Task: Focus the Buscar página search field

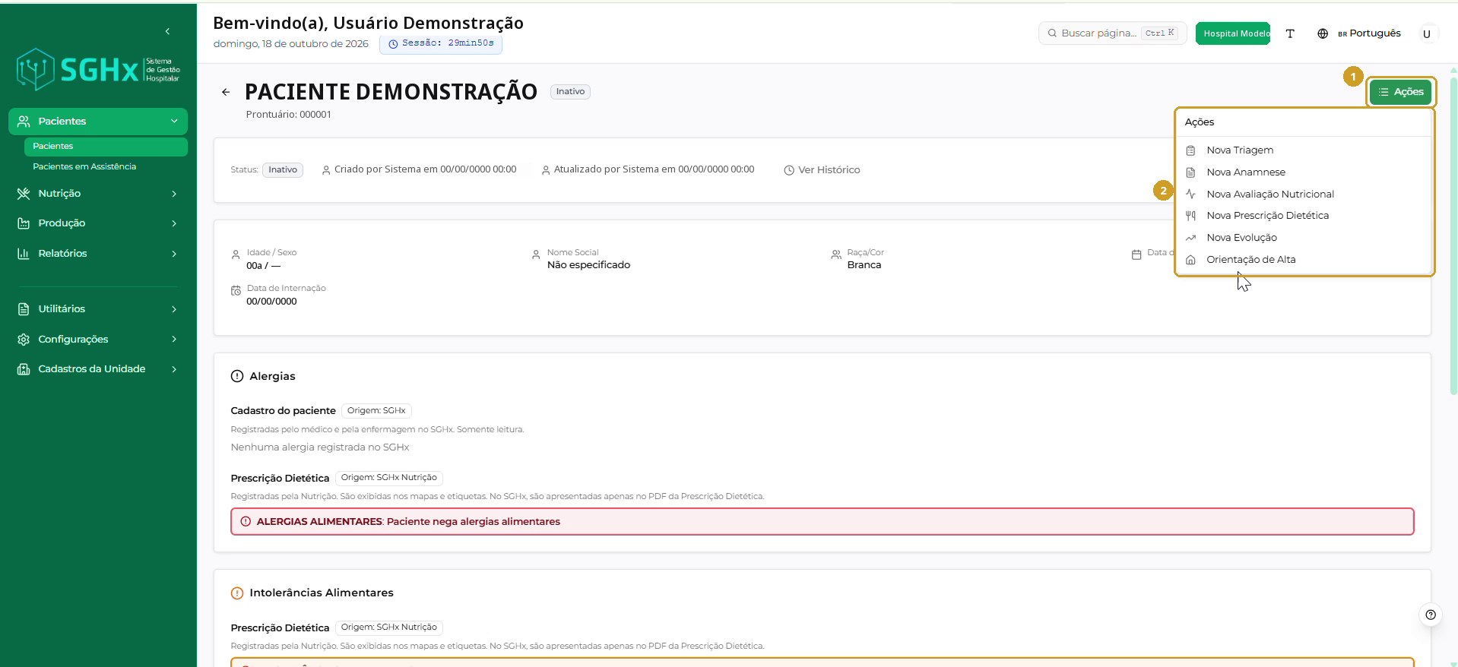Action: (1112, 33)
